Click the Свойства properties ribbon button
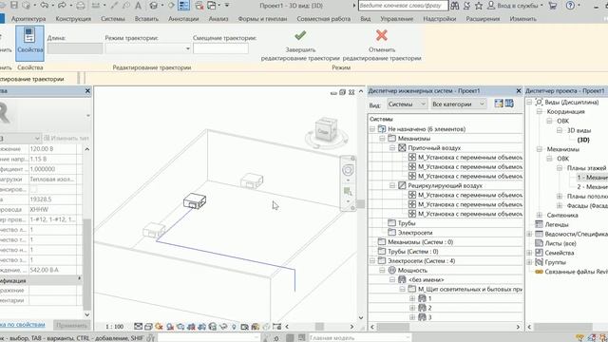Image resolution: width=608 pixels, height=342 pixels. click(x=29, y=43)
